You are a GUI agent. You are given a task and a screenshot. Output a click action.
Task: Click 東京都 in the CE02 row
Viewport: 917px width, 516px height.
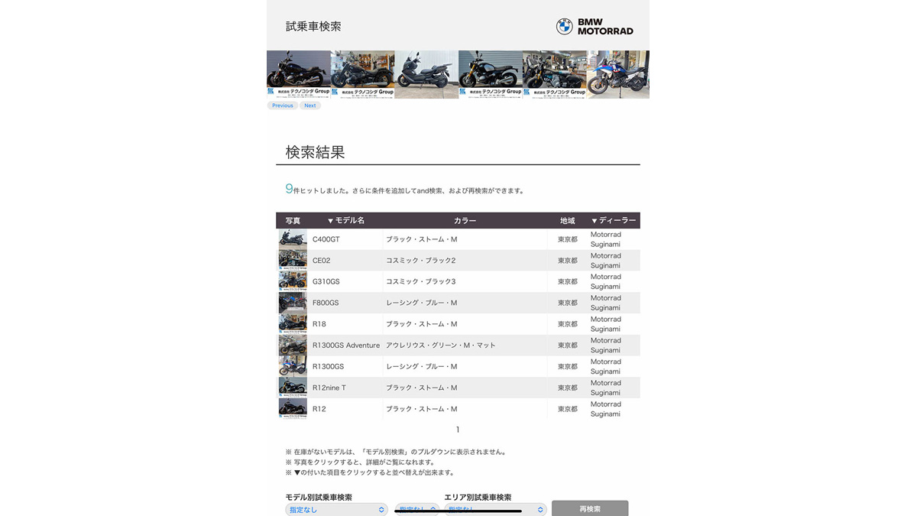(x=568, y=261)
